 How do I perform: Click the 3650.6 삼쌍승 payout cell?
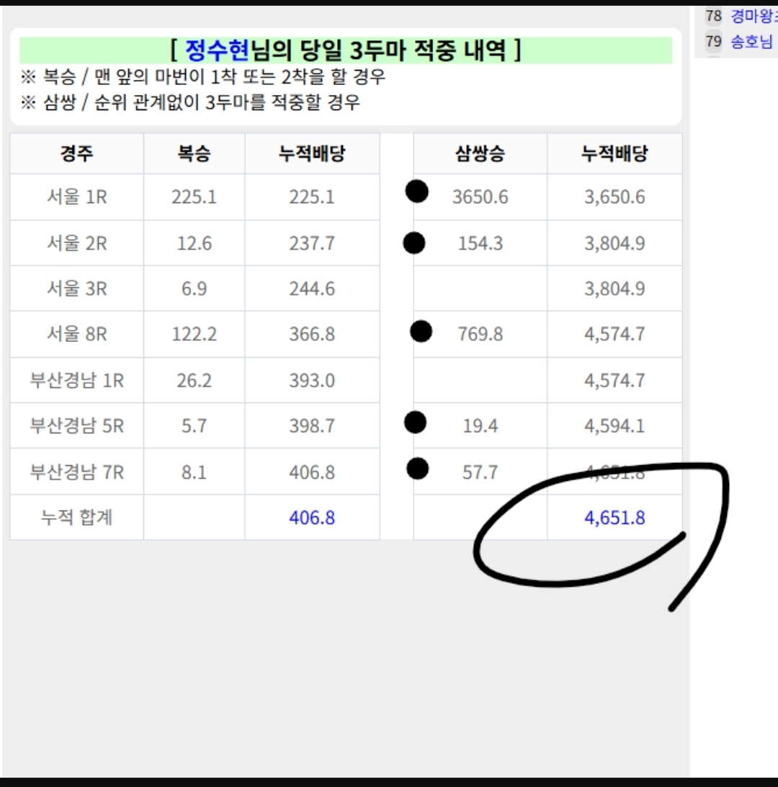click(x=480, y=197)
